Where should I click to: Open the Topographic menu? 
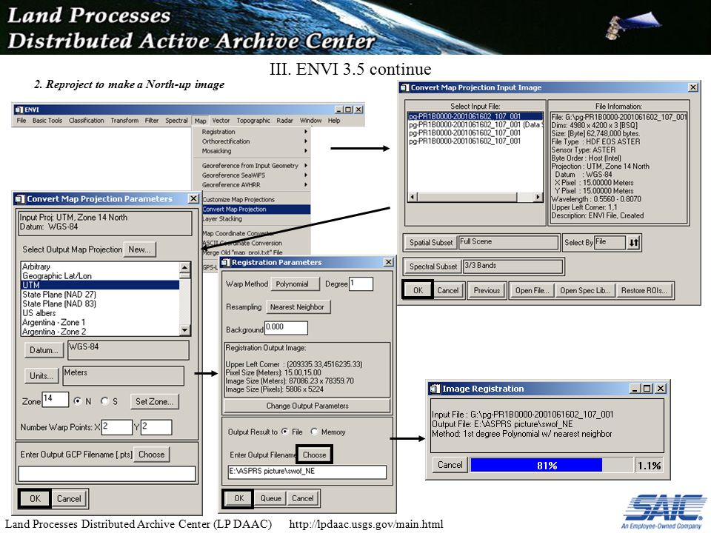click(253, 121)
